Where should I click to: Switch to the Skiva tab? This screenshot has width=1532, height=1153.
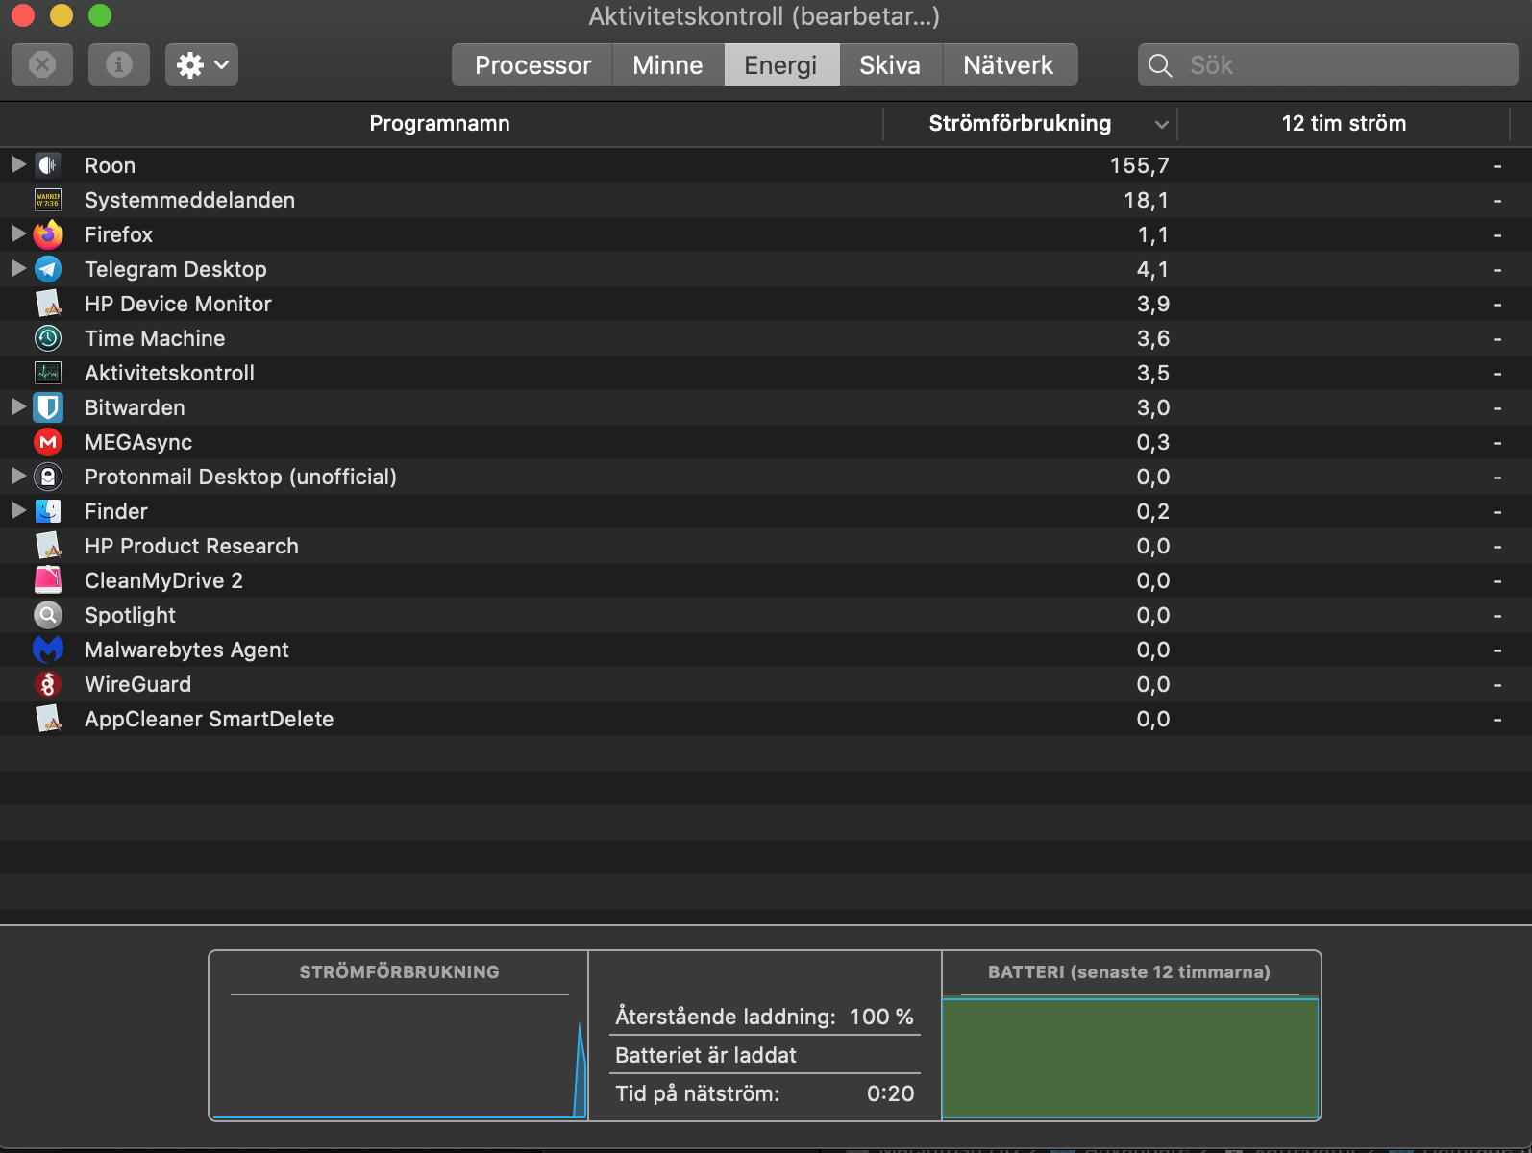[890, 64]
